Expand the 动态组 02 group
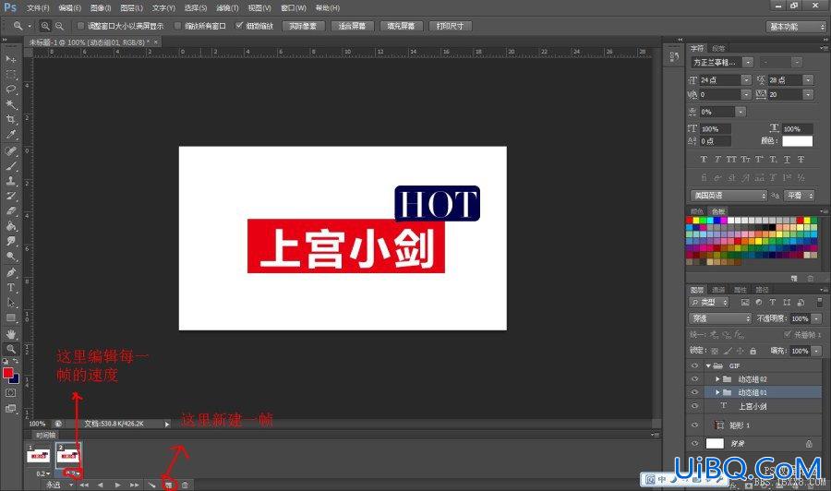 click(717, 378)
